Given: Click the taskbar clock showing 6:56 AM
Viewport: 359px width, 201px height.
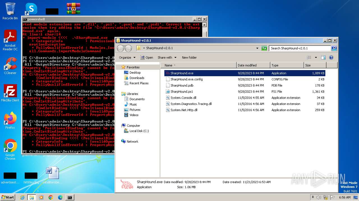Looking at the screenshot, I should click(x=344, y=197).
